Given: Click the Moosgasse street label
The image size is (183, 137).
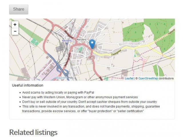Looking at the screenshot, I should (69, 35).
